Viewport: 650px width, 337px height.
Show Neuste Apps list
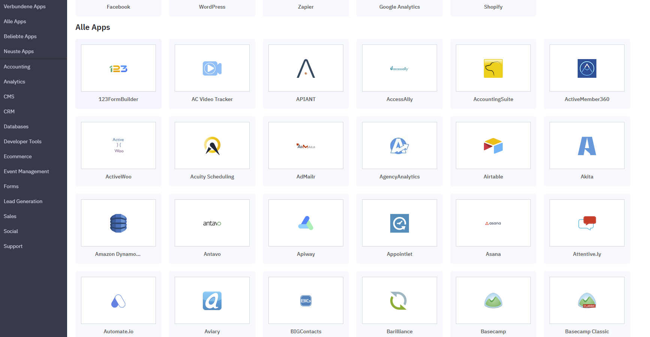(19, 51)
